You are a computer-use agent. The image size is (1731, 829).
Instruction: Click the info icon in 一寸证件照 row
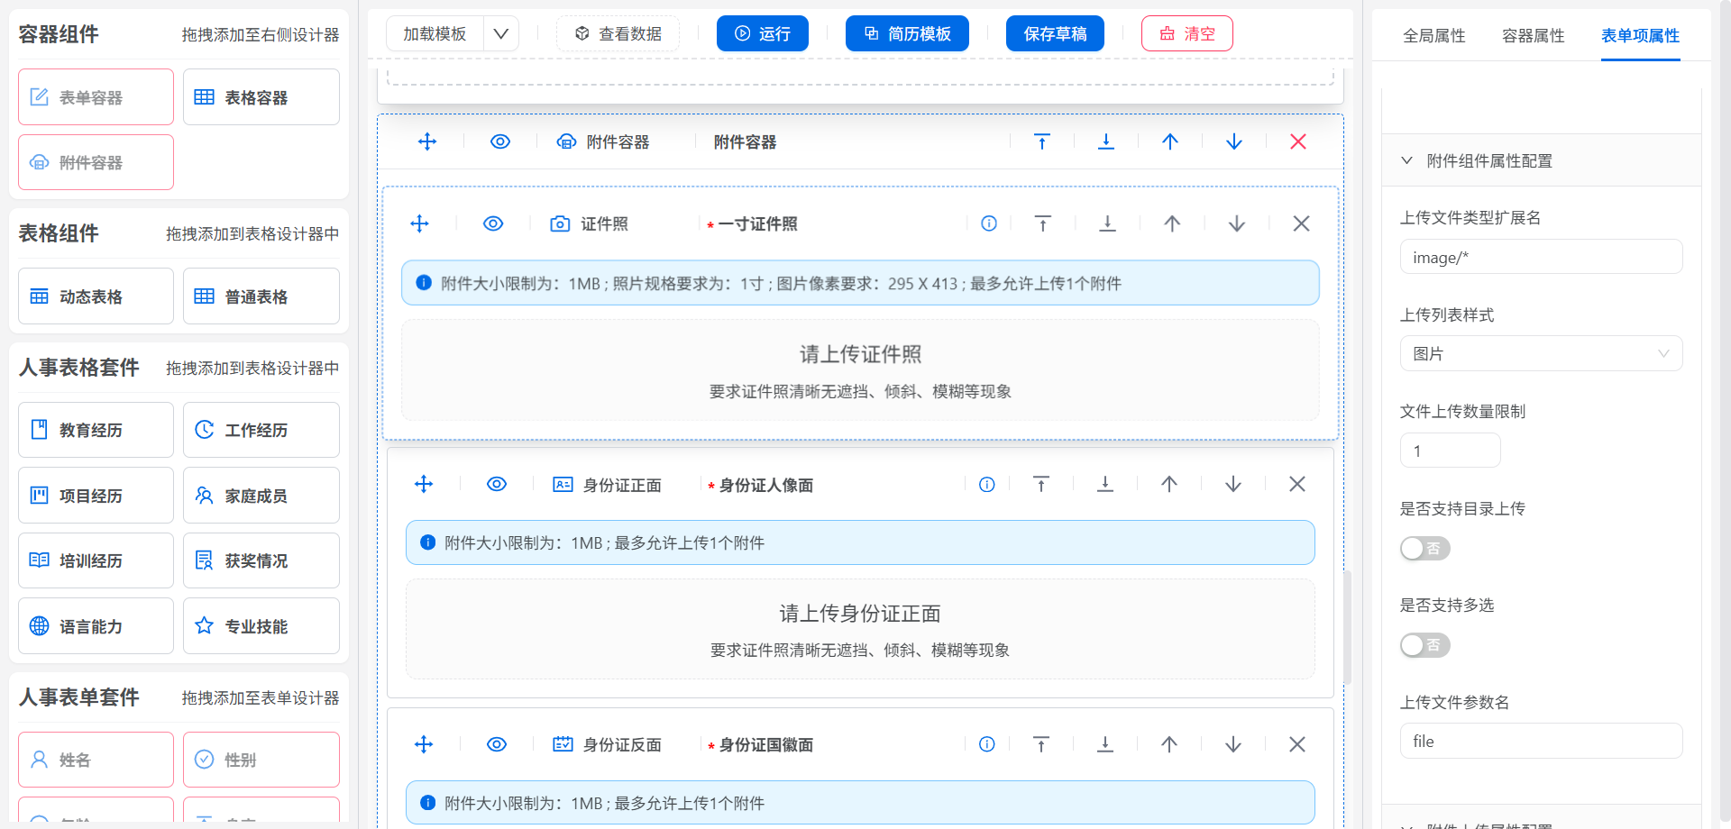point(989,223)
